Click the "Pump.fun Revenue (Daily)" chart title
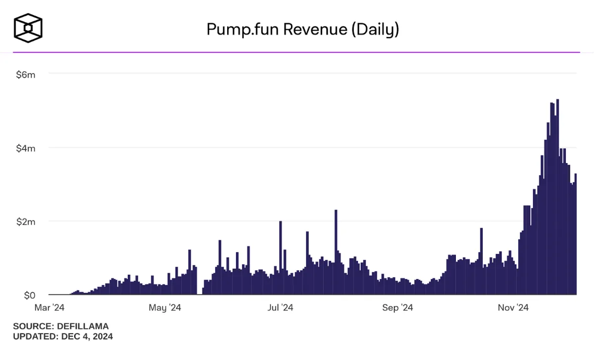594x346 pixels. coord(302,30)
